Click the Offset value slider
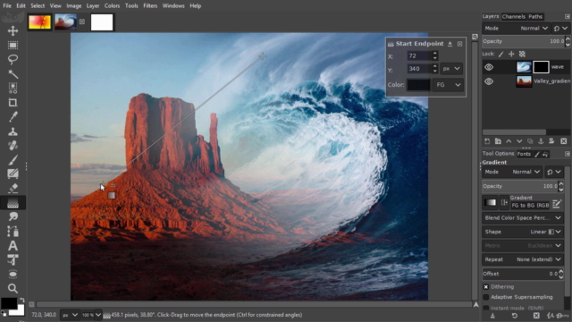Viewport: 572px width, 322px height. 519,274
